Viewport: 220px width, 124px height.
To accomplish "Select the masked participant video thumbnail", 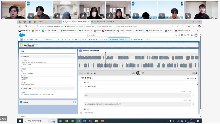I will pyautogui.click(x=92, y=10).
